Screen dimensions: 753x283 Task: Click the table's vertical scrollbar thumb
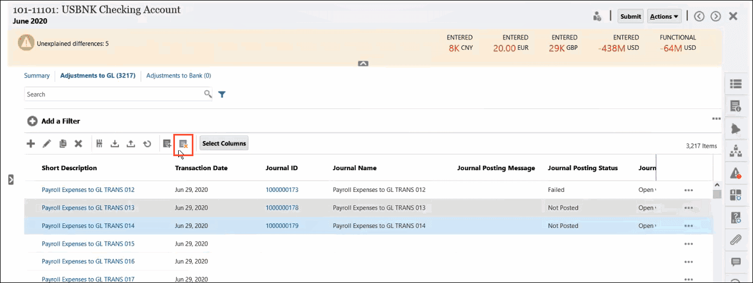tap(717, 194)
